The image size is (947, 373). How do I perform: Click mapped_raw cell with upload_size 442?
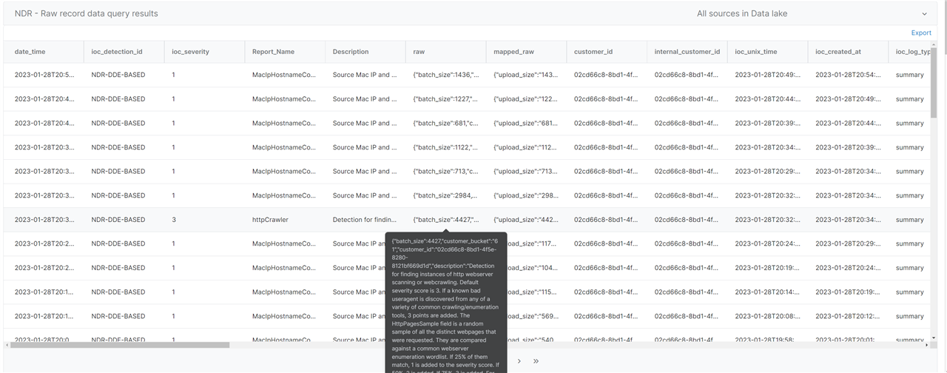point(526,220)
